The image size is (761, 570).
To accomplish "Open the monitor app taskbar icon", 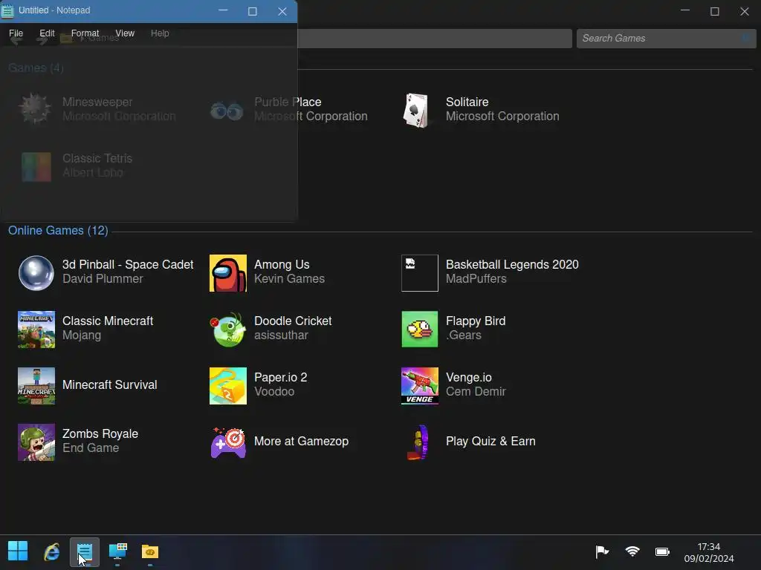I will pos(117,551).
